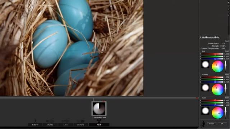230x129 pixels.
Task: Click the Exposure Compensation value 0.00
Action: click(x=224, y=48)
